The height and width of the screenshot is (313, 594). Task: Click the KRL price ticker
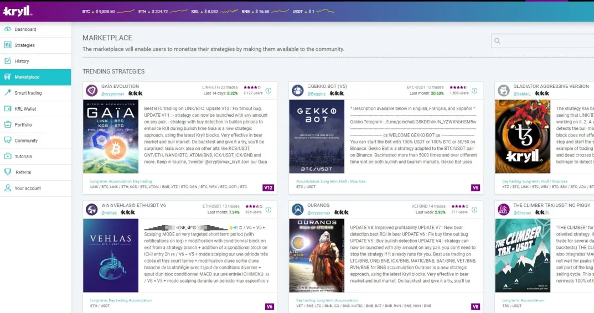[x=214, y=12]
